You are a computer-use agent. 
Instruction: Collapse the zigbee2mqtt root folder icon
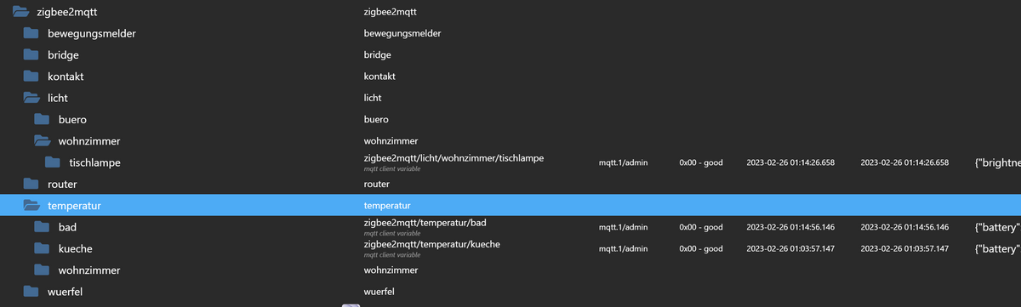(x=22, y=12)
